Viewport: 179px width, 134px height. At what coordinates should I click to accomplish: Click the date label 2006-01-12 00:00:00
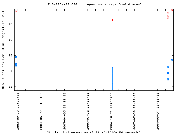88,111
